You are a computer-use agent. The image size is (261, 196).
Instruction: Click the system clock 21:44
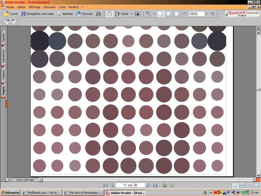(255, 193)
